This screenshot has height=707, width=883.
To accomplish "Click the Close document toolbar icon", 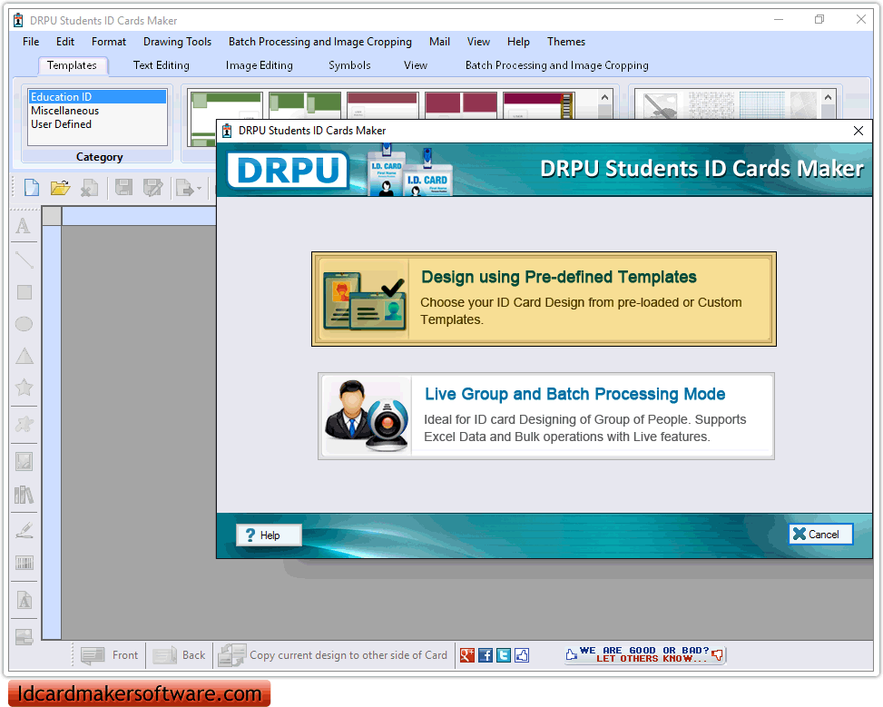I will click(89, 188).
